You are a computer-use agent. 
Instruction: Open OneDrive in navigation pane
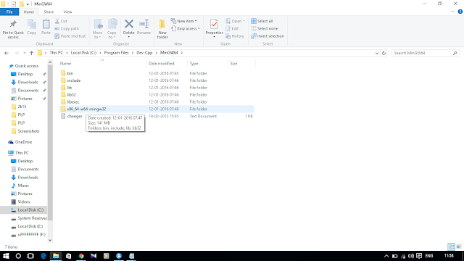(23, 142)
